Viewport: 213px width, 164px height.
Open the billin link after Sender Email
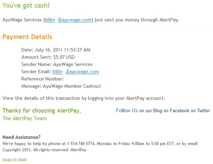[57, 71]
